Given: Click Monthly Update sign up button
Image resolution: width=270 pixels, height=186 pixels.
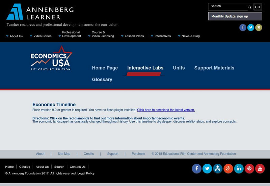Looking at the screenshot, I should (x=235, y=16).
